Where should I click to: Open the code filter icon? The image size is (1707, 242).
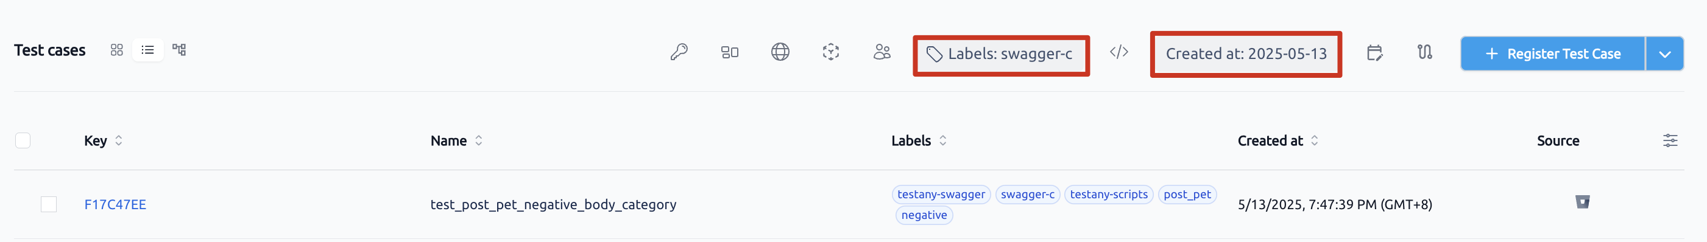coord(1119,52)
